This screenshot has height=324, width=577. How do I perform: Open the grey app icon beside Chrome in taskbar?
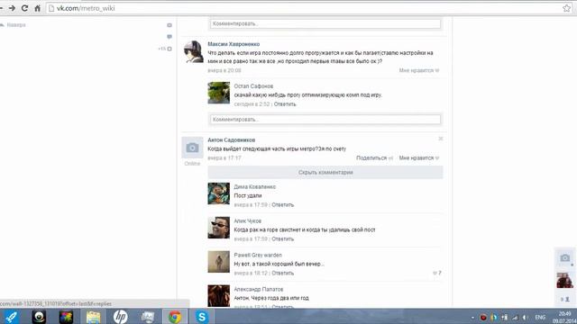tap(148, 317)
